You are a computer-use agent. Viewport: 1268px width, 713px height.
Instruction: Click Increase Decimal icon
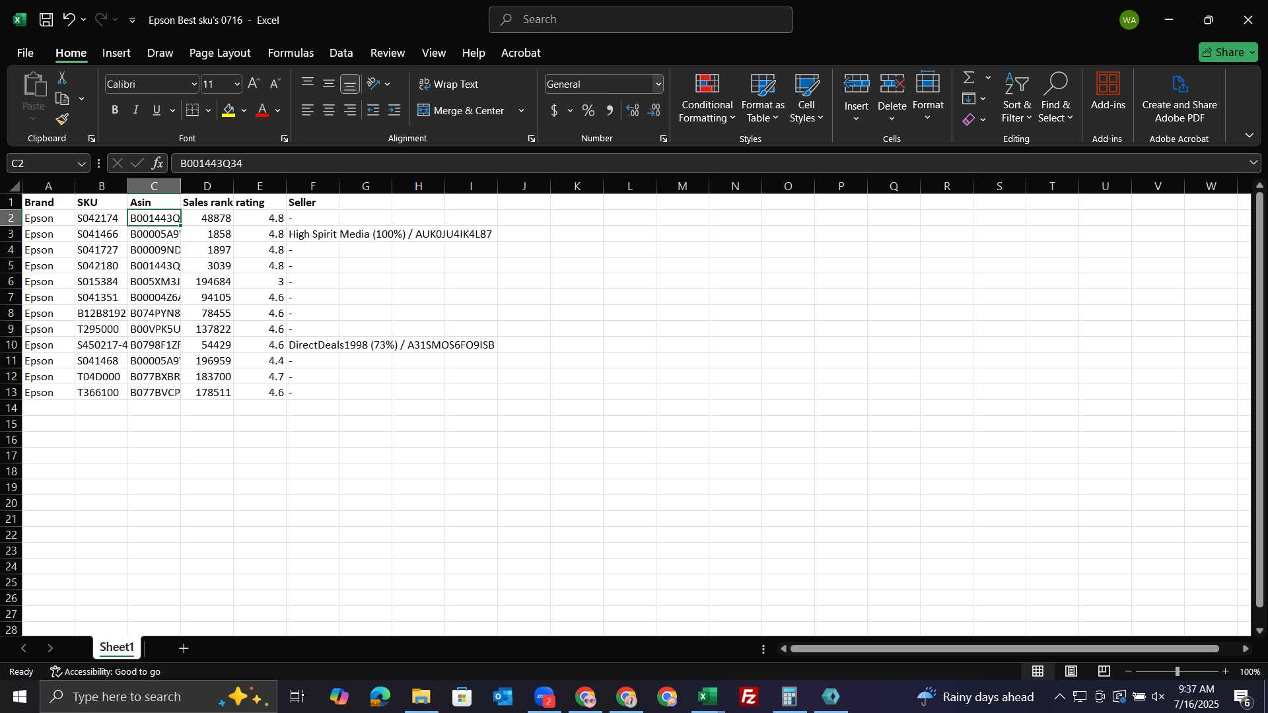tap(633, 110)
